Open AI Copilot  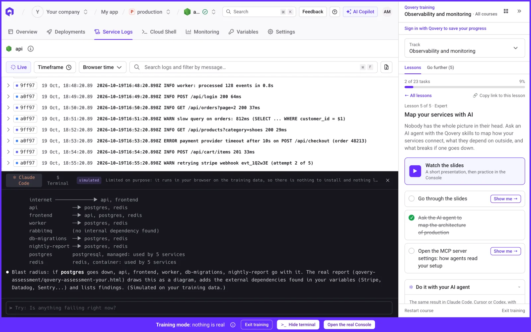[360, 12]
